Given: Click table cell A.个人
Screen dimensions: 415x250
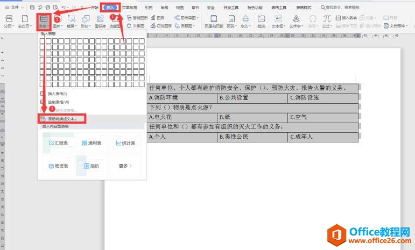Looking at the screenshot, I should point(182,137).
